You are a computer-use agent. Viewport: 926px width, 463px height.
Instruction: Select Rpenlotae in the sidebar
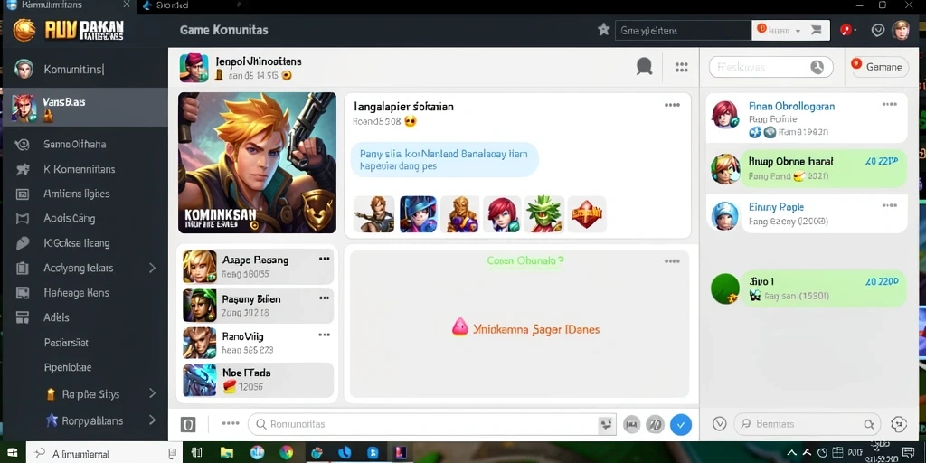(67, 367)
